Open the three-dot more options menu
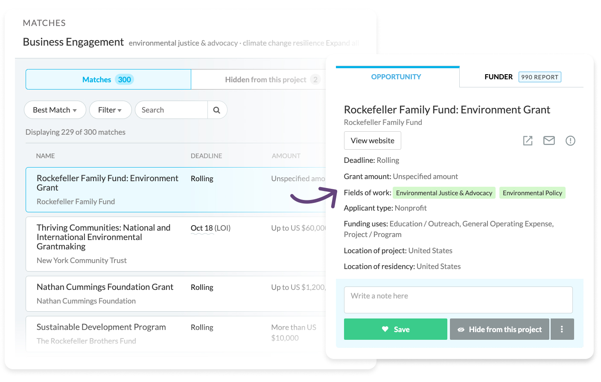 point(562,329)
